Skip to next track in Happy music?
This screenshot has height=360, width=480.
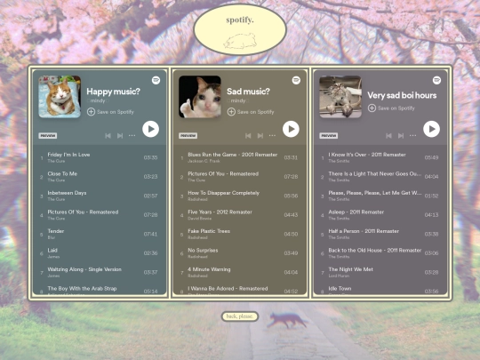coord(120,136)
